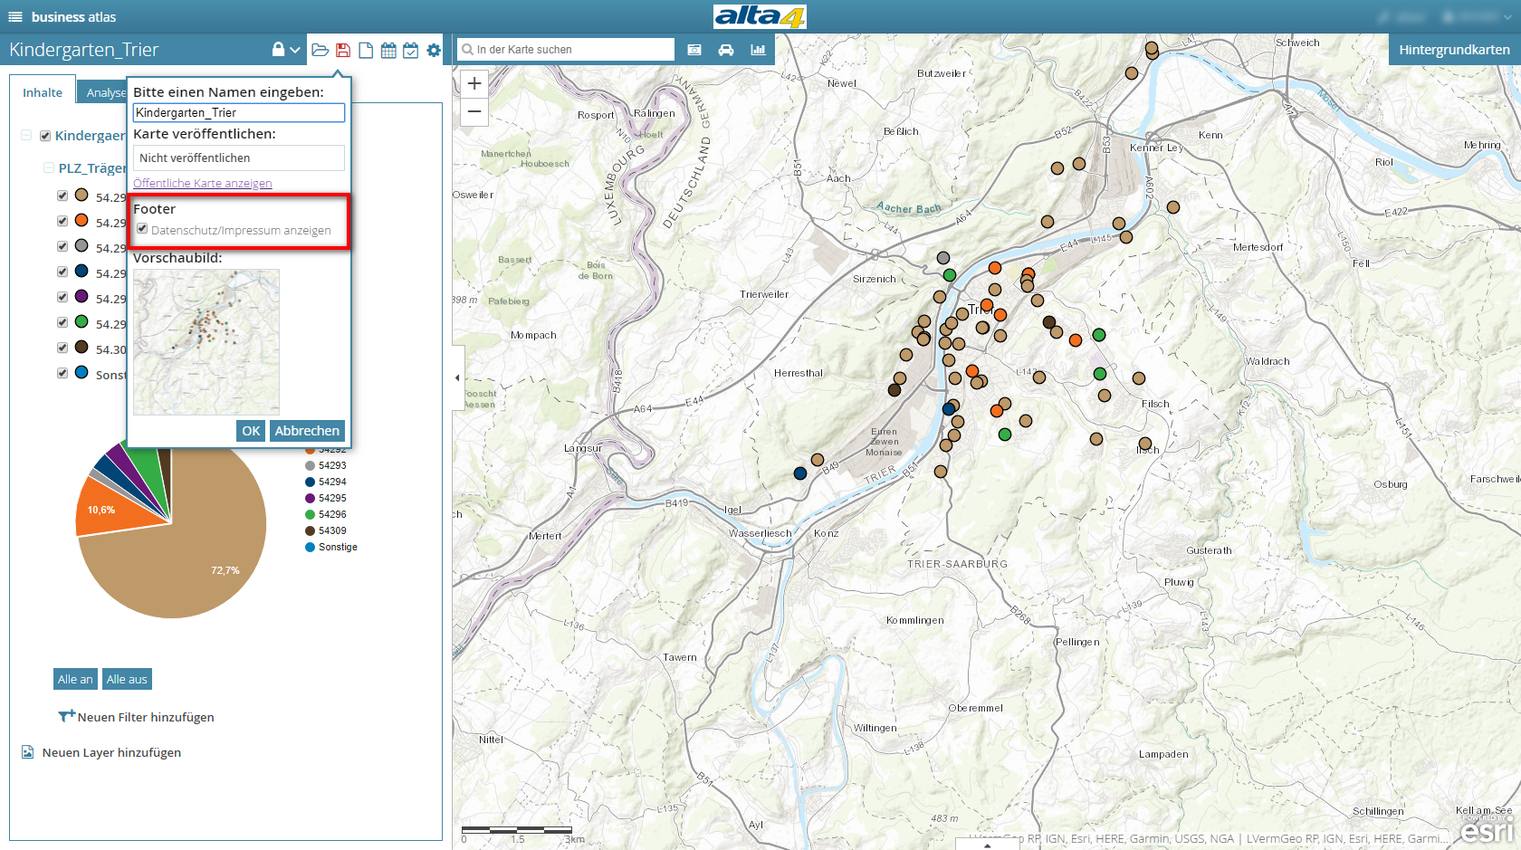Toggle Kindergaerten layer visibility checkbox

(x=45, y=136)
